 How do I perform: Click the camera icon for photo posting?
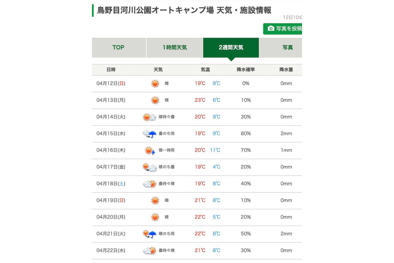click(271, 29)
